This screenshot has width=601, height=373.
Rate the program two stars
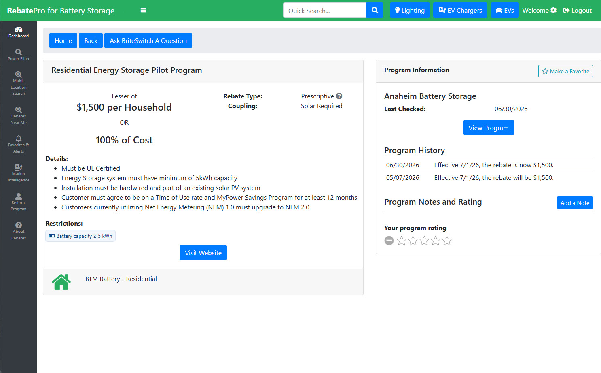(x=413, y=241)
